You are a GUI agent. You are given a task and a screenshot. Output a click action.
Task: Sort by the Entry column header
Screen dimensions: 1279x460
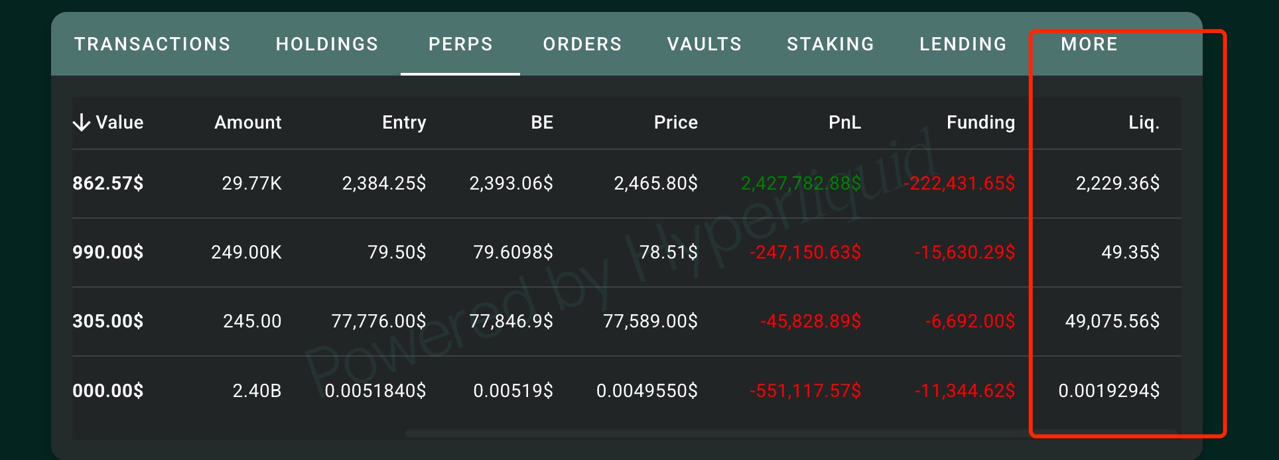coord(404,123)
